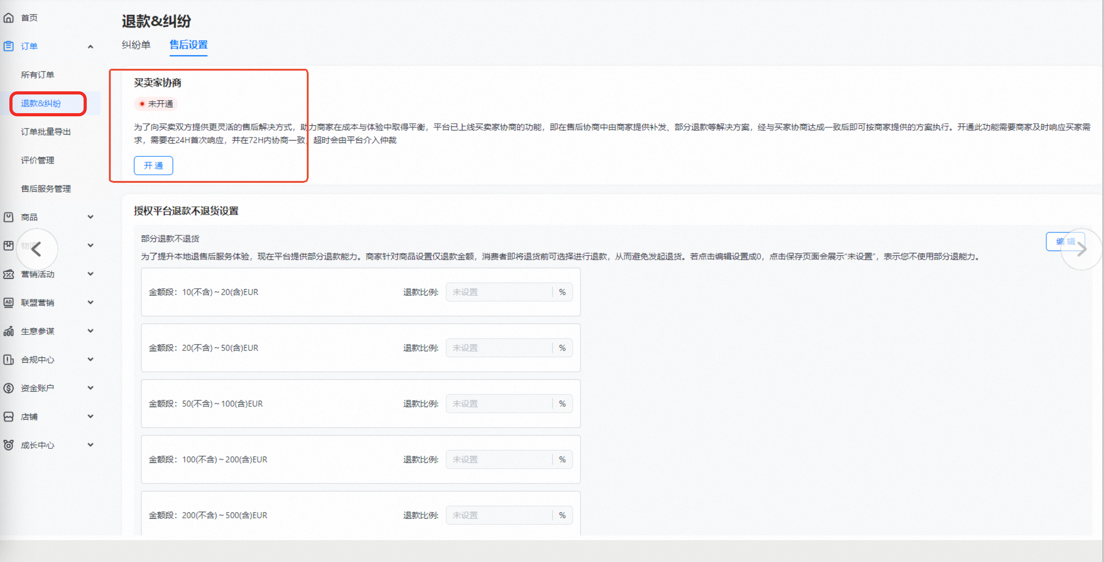
Task: Select the 售后设置 tab
Action: click(x=188, y=44)
